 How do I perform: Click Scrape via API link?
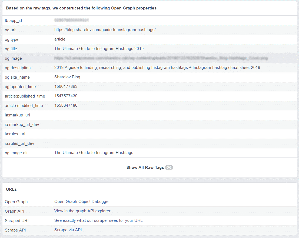click(68, 230)
